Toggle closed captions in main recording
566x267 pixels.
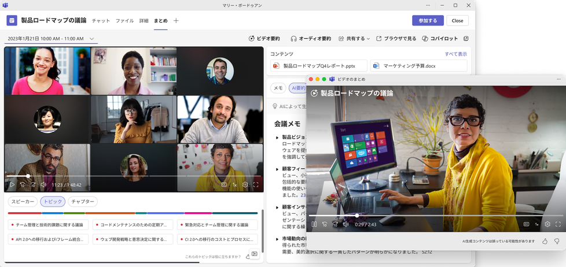[224, 185]
